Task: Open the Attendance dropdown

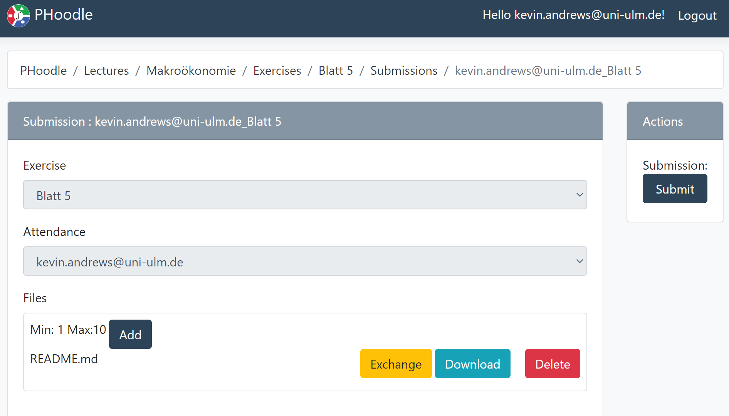Action: pyautogui.click(x=305, y=261)
